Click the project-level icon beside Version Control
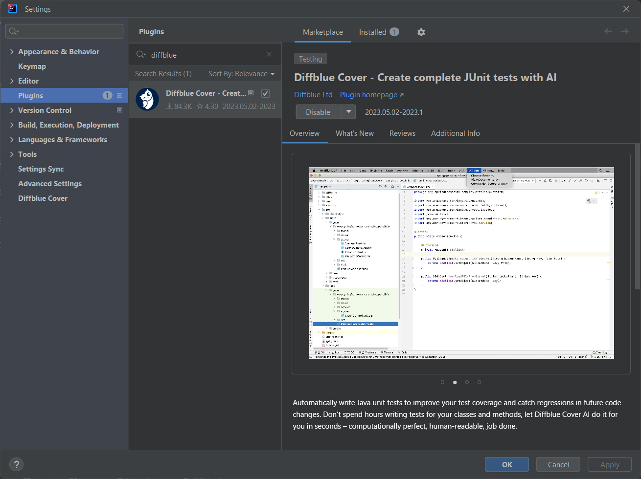 click(119, 110)
